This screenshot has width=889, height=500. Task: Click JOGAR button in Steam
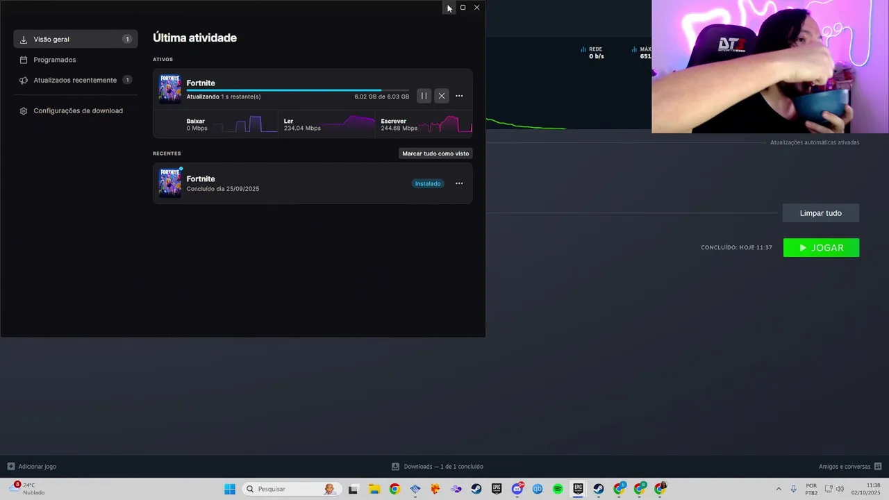click(x=821, y=248)
